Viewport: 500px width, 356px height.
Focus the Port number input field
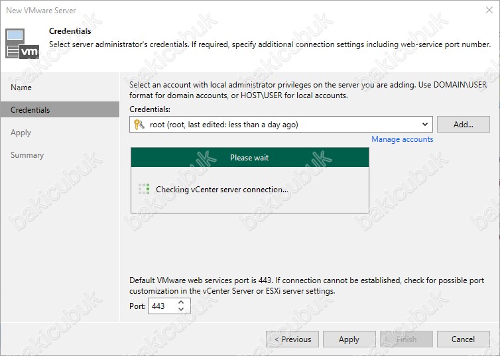point(162,306)
